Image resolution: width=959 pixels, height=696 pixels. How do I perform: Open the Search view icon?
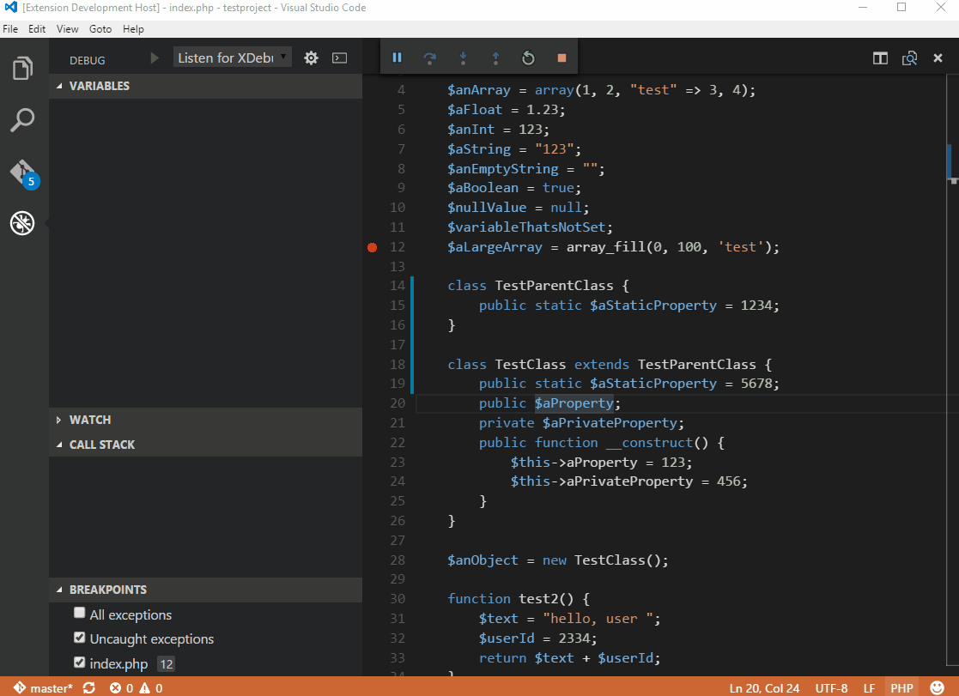[22, 120]
